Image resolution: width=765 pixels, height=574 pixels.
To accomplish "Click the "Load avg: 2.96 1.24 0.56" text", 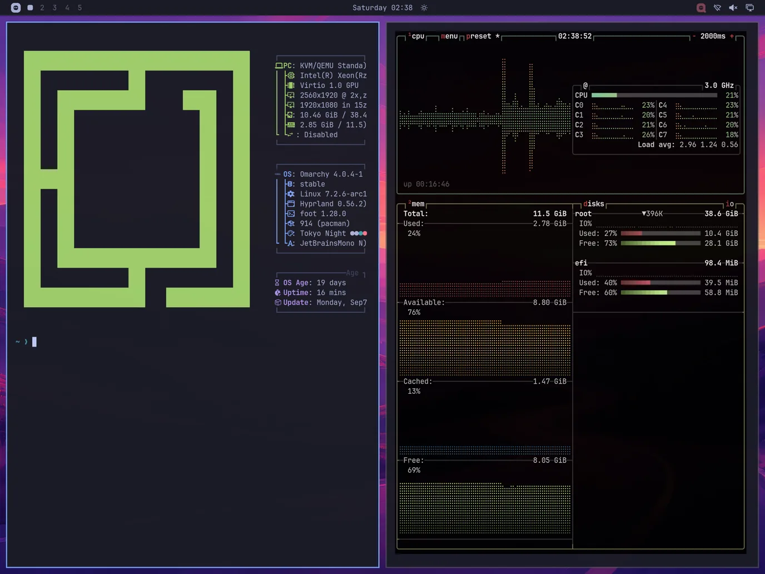I will pos(688,145).
